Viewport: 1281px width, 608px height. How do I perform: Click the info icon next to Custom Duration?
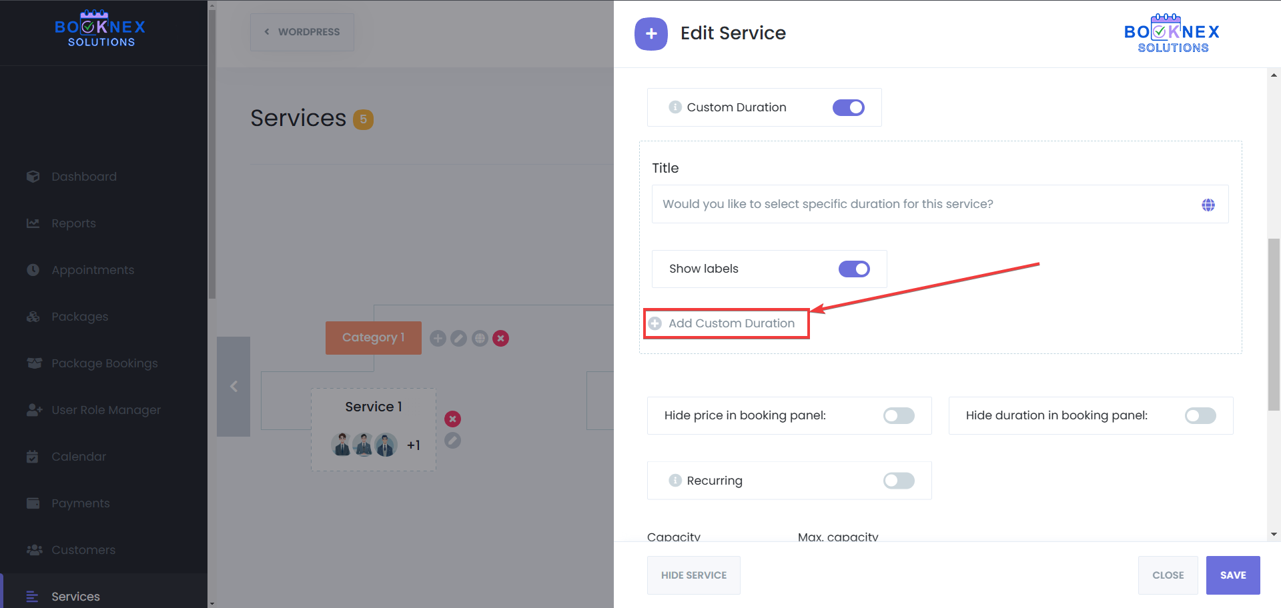coord(675,107)
